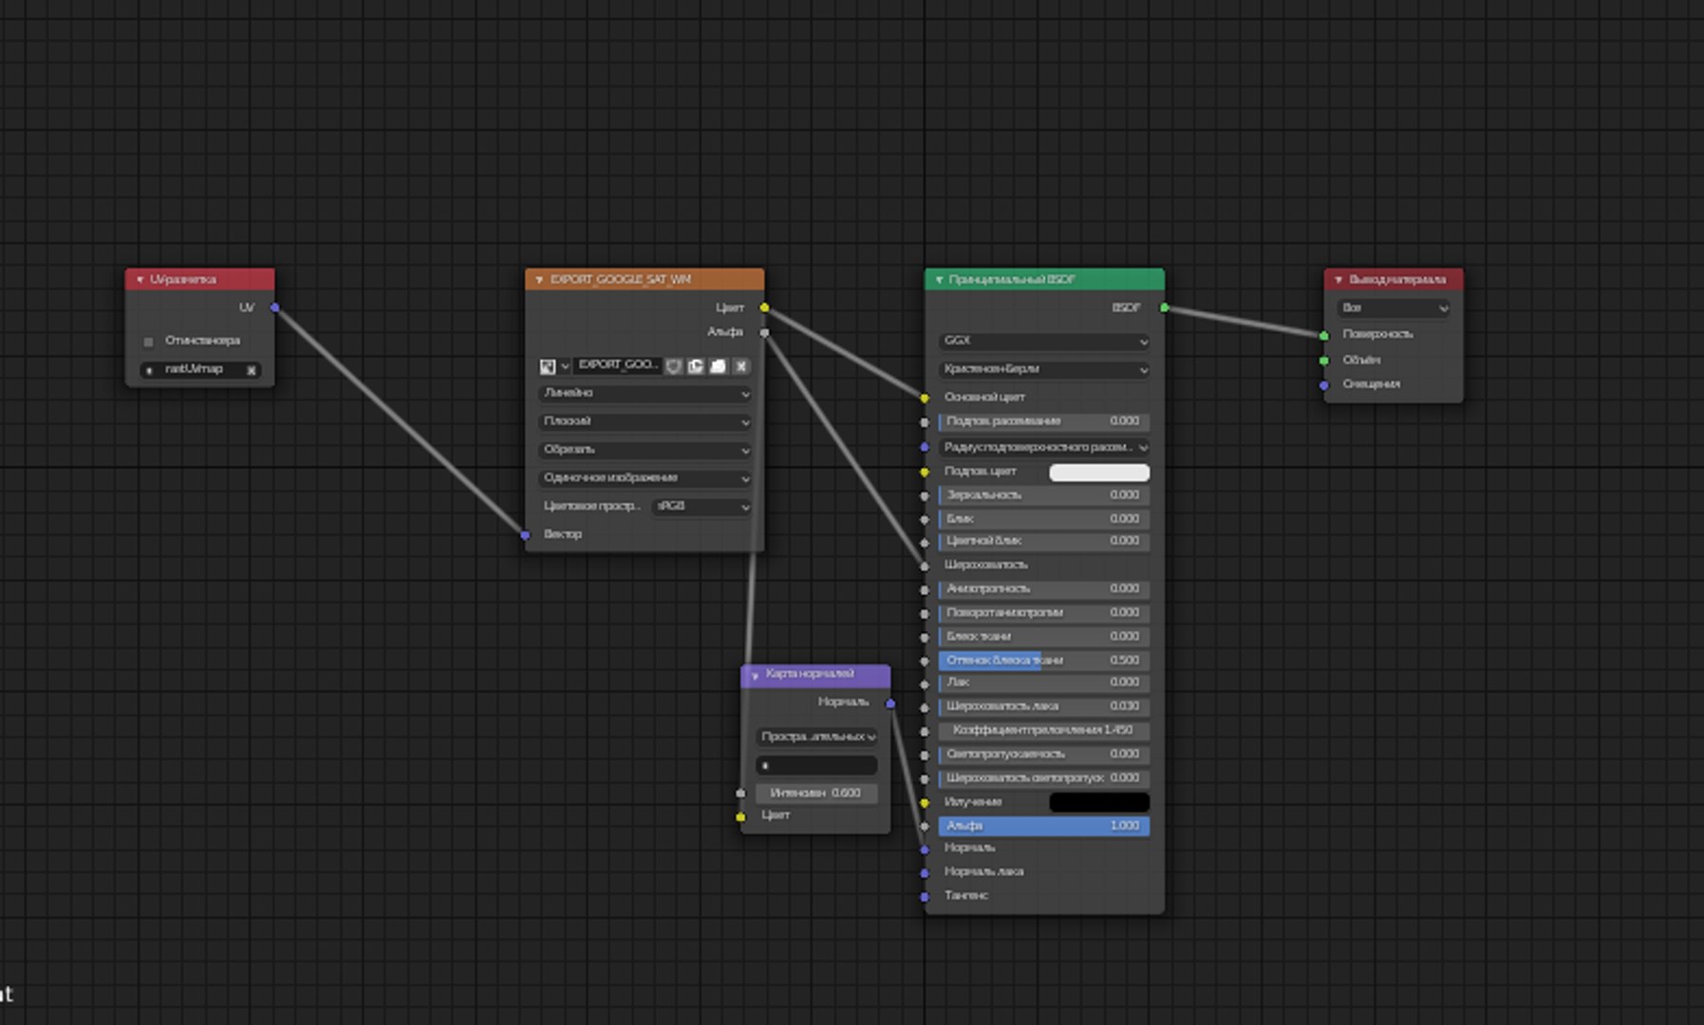The height and width of the screenshot is (1025, 1704).
Task: Click the green BSDF output socket
Action: [1165, 307]
